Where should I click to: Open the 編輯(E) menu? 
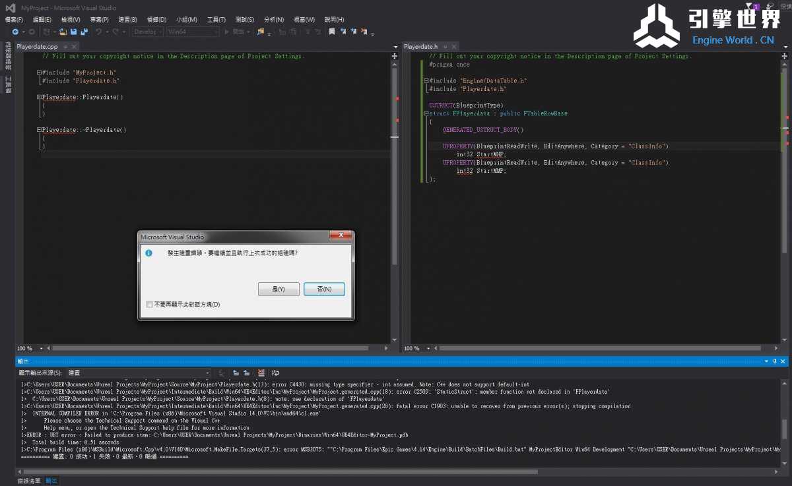pyautogui.click(x=43, y=20)
